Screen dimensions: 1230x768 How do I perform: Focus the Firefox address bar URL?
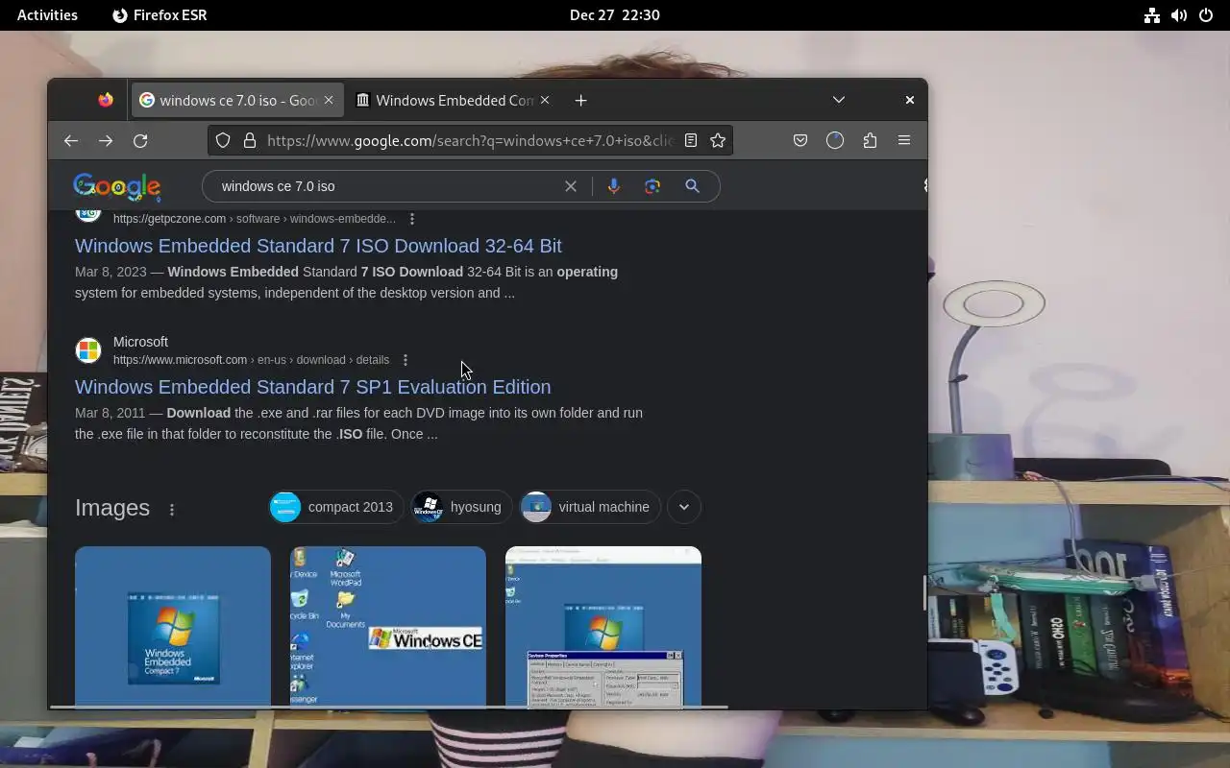[x=470, y=140]
